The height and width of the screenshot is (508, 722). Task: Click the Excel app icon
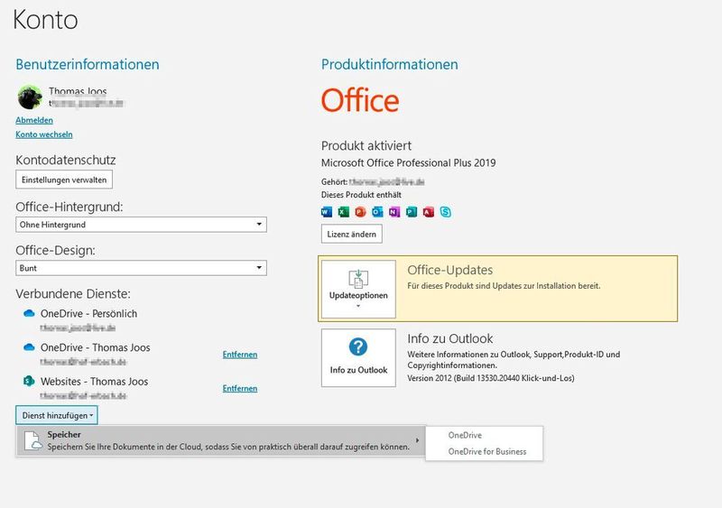(x=344, y=212)
